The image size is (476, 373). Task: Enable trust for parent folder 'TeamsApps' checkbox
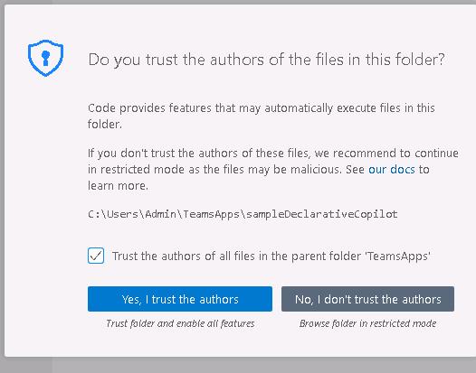pyautogui.click(x=96, y=256)
